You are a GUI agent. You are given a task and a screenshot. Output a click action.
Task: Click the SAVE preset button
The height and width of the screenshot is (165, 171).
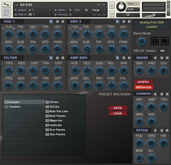(118, 108)
